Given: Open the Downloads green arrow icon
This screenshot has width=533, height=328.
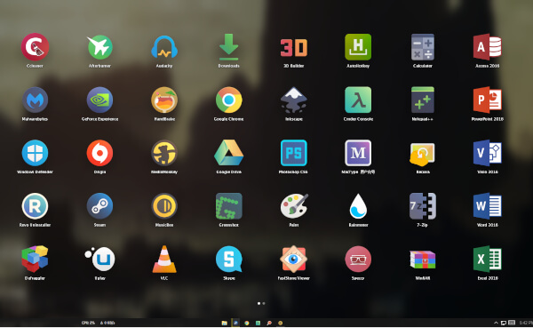Looking at the screenshot, I should [229, 46].
